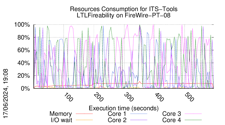225x125 pixels.
Task: Click the 'Execution time (seconds)' axis title
Action: 124,108
